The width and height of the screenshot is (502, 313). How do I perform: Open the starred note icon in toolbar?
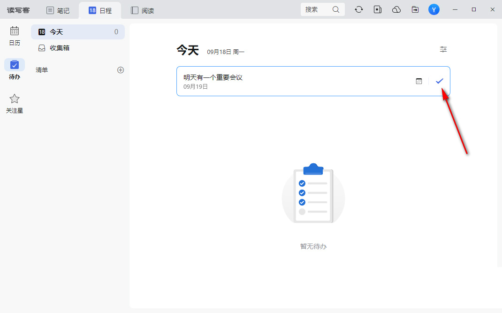tap(378, 9)
